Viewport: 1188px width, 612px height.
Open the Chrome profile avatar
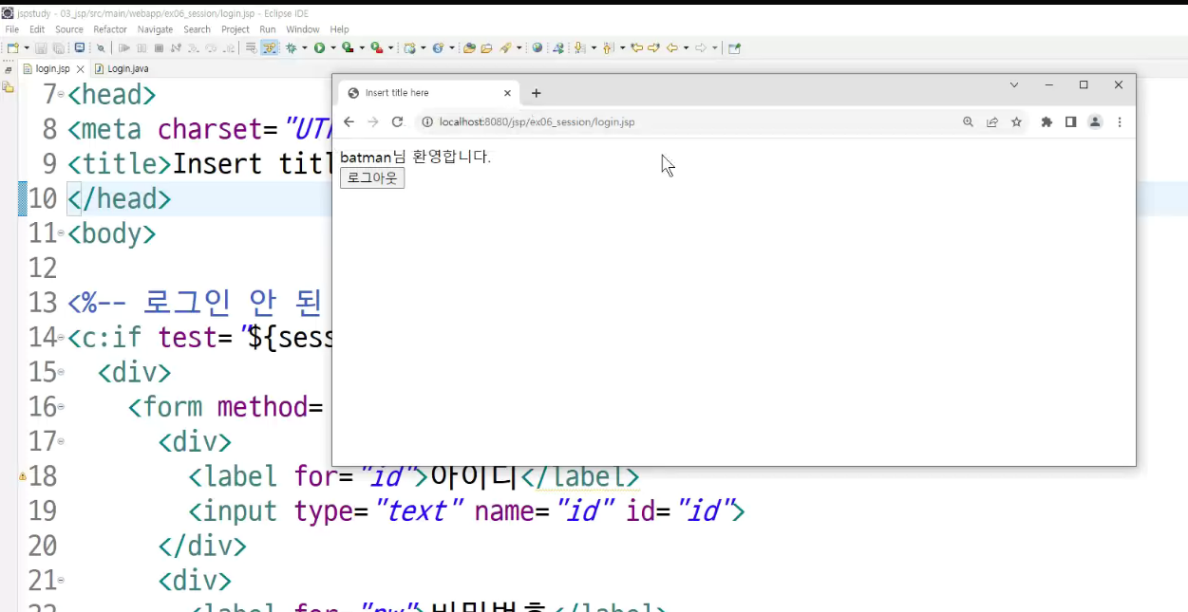coord(1095,121)
